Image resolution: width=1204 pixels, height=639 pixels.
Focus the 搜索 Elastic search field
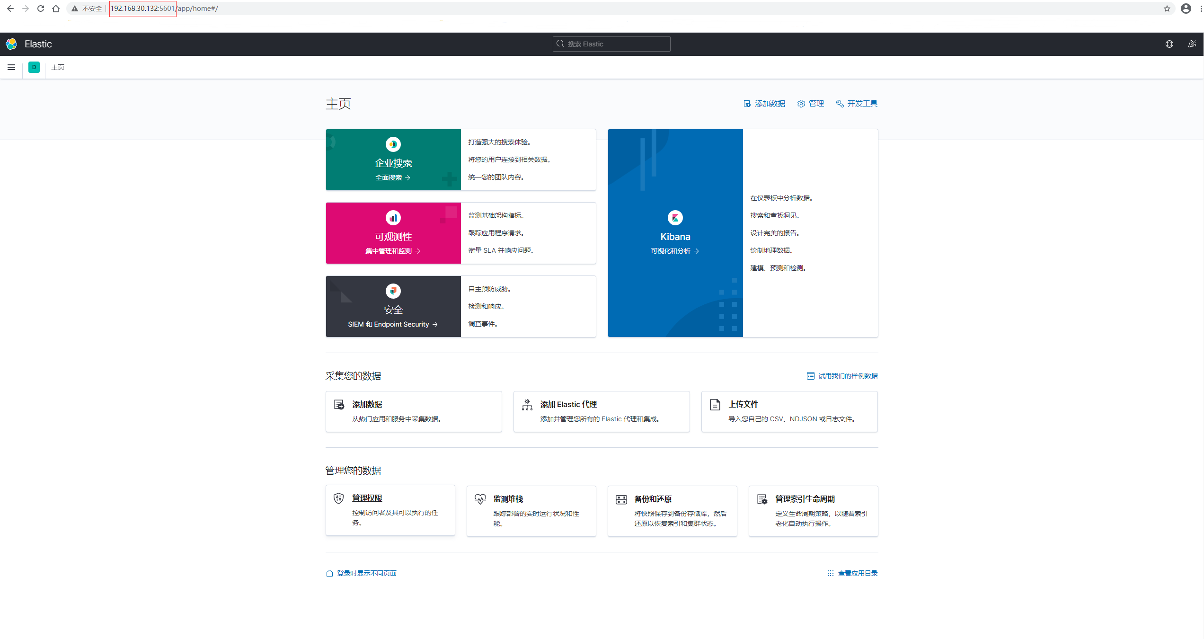[611, 44]
